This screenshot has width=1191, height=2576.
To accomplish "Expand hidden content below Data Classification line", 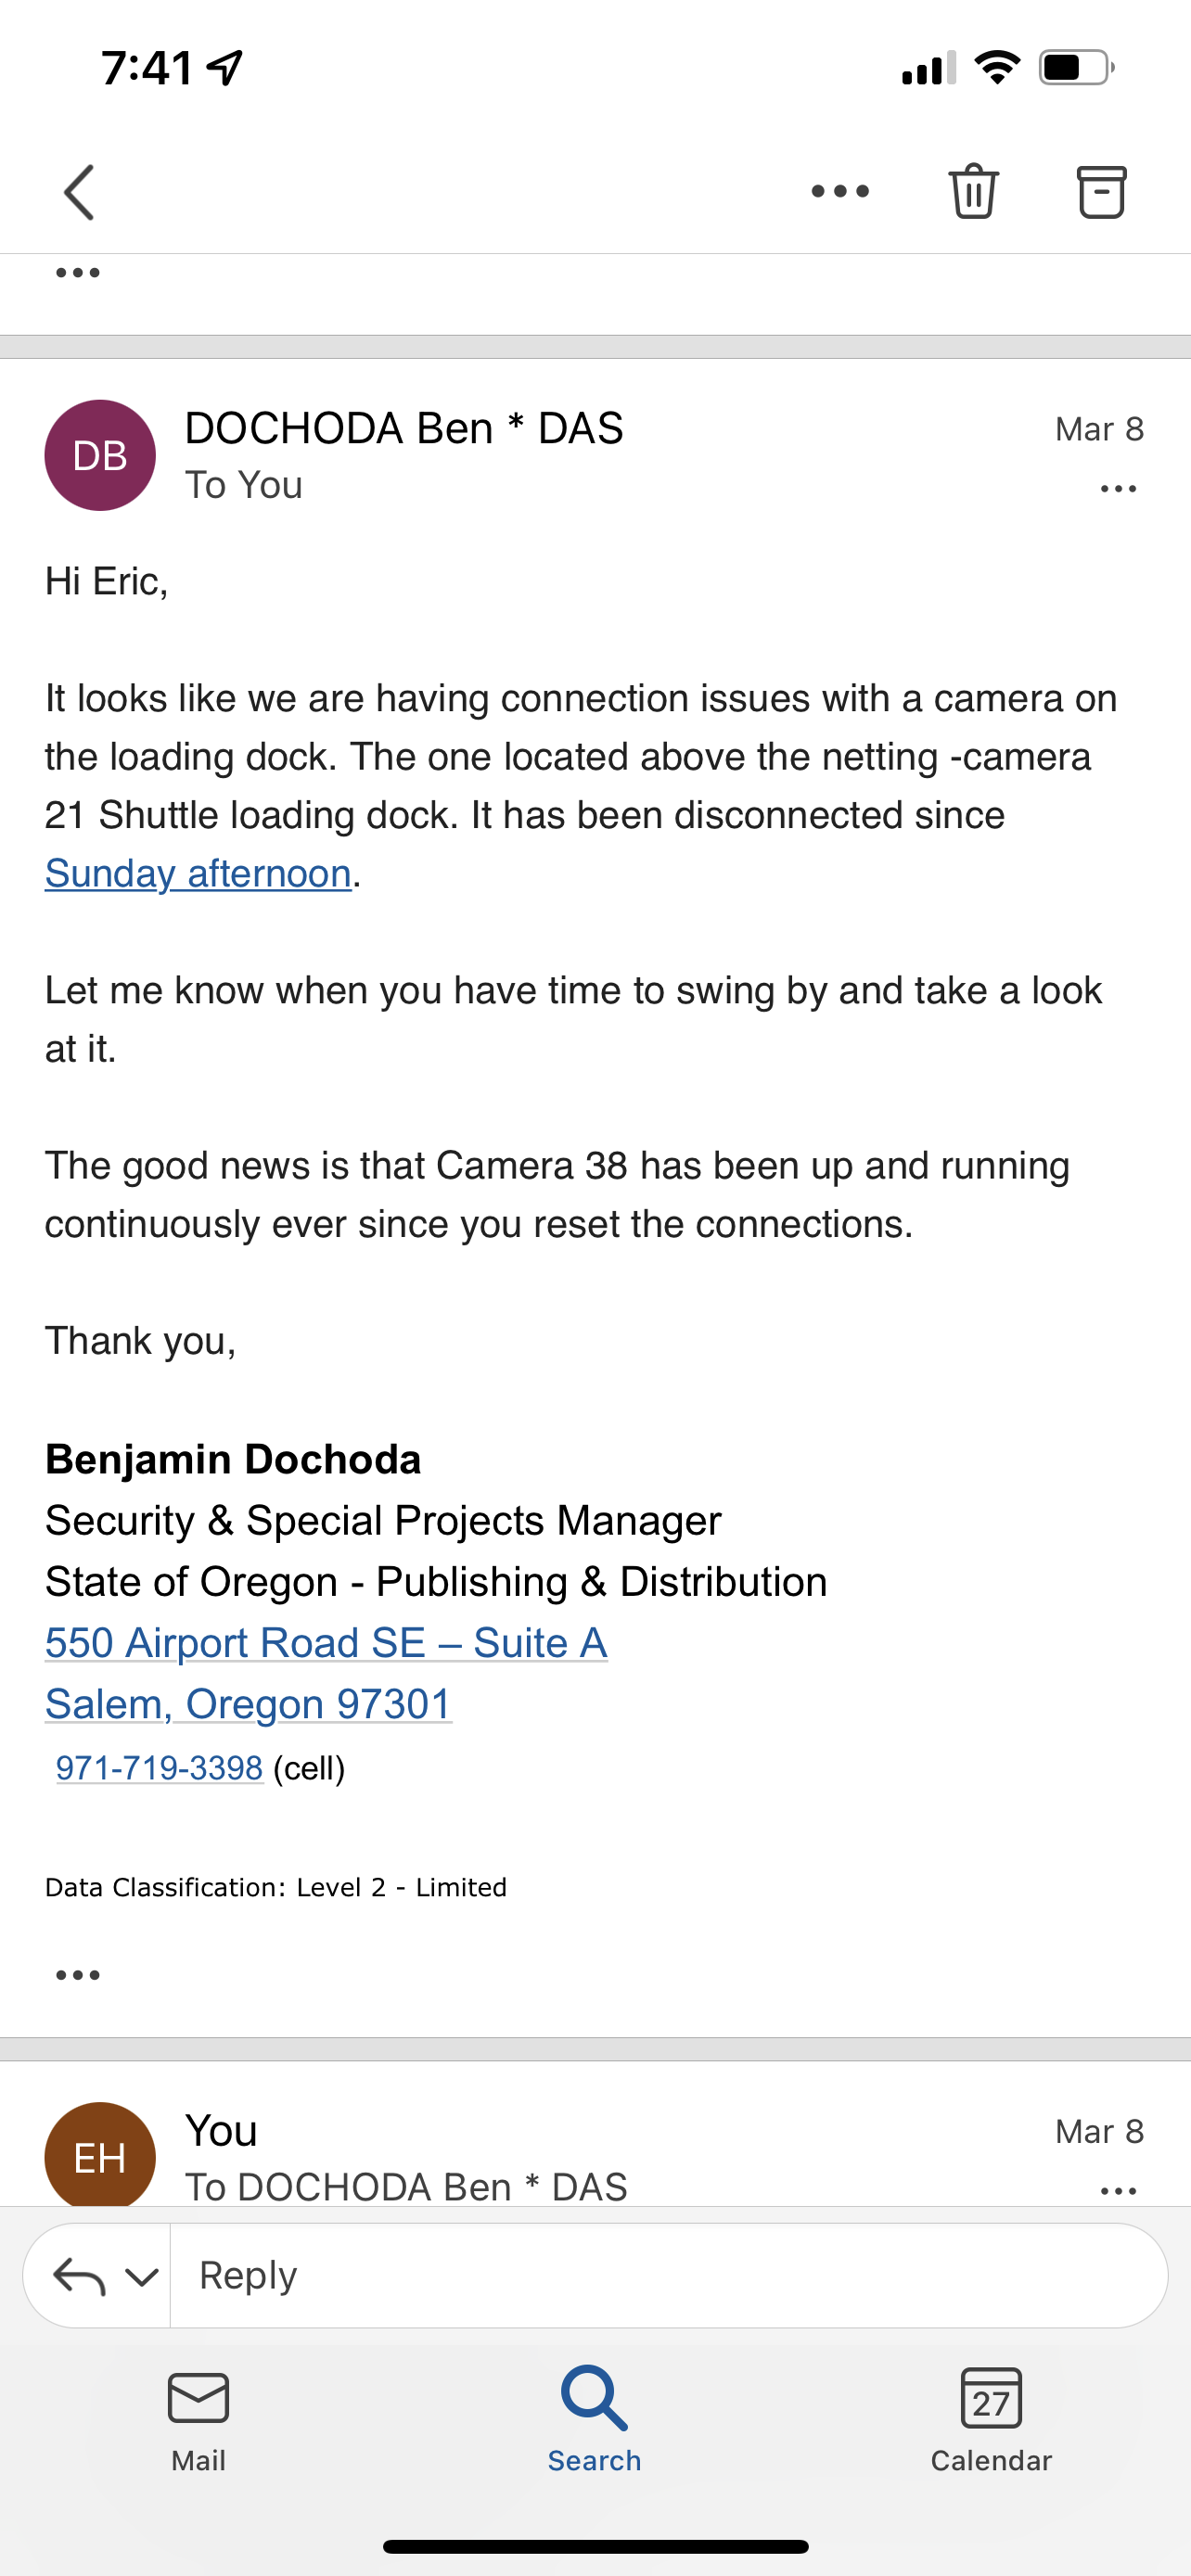I will (x=78, y=1975).
